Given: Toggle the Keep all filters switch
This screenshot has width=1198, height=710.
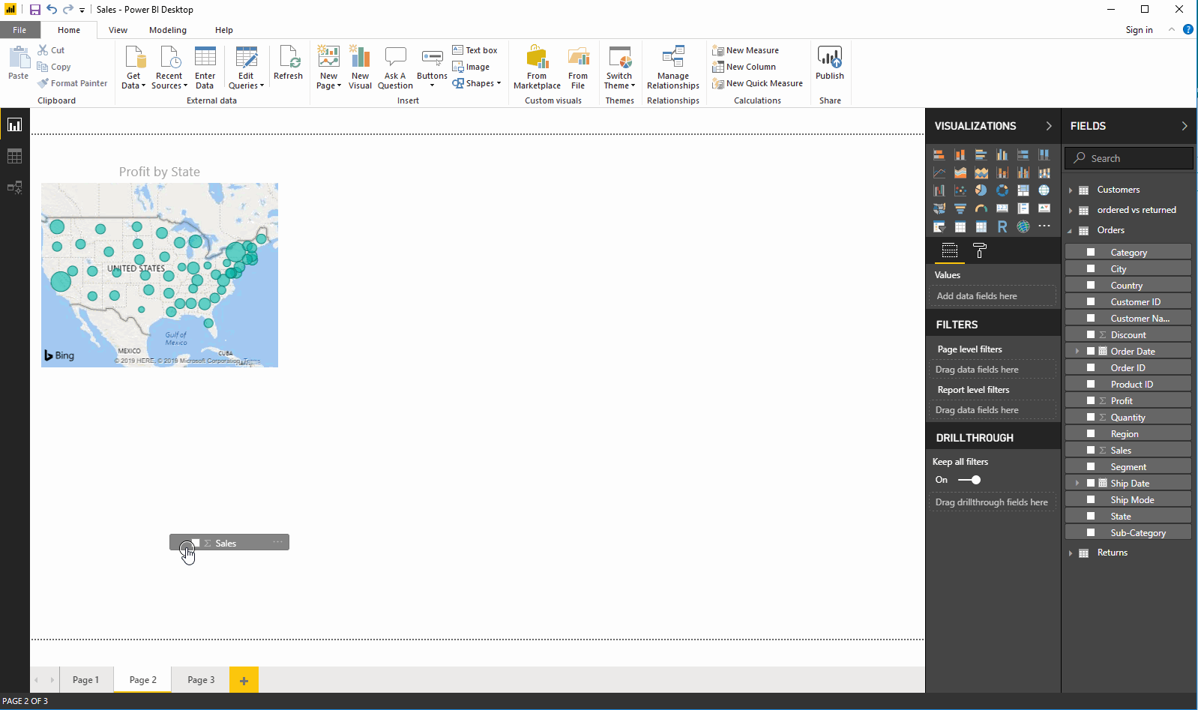Looking at the screenshot, I should click(x=969, y=480).
